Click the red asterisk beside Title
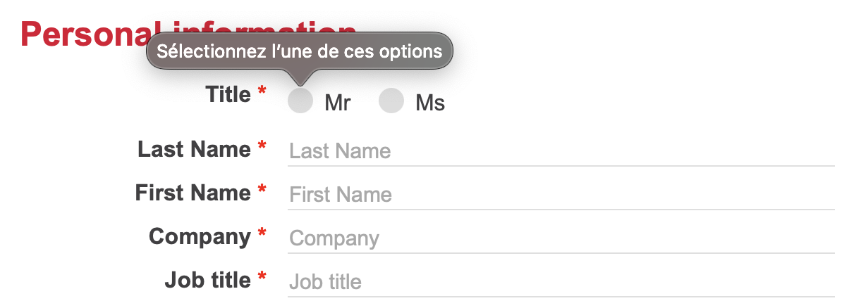 [262, 92]
